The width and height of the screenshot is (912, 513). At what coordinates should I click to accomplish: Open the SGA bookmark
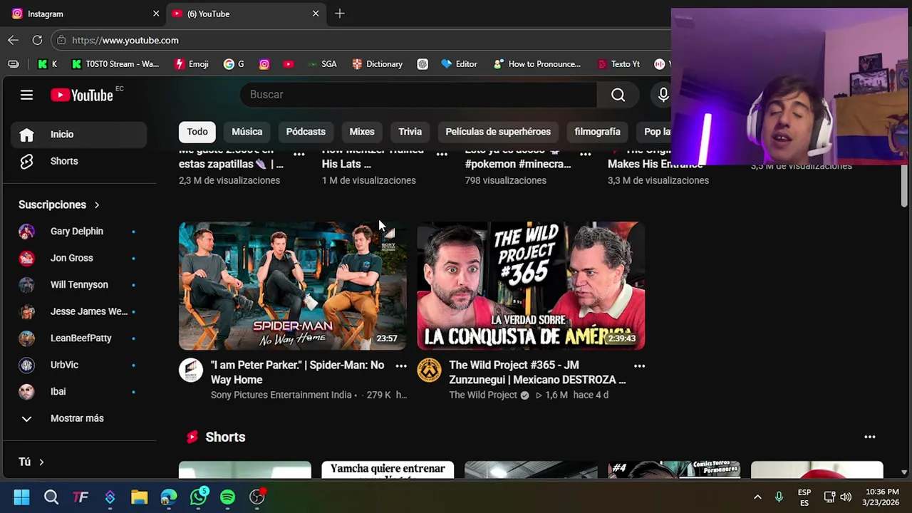(322, 64)
